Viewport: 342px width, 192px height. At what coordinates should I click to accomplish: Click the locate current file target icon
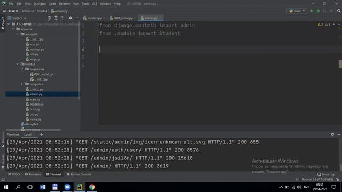point(49,18)
